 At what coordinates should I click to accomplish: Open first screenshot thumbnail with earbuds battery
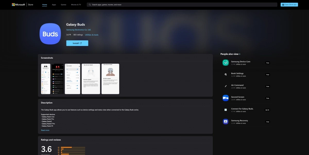(46, 79)
